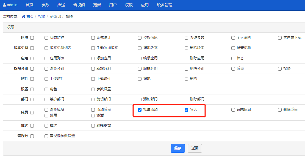
Task: Click the 保存 button
Action: click(x=178, y=148)
